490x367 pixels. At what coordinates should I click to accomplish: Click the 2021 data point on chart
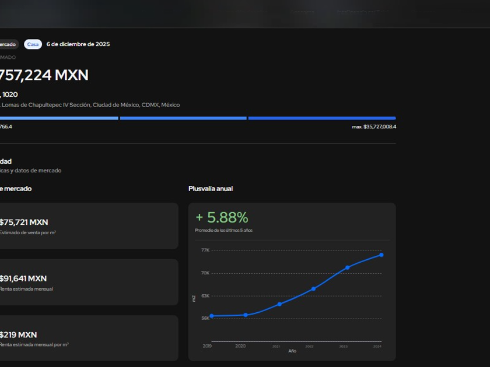[x=279, y=304]
